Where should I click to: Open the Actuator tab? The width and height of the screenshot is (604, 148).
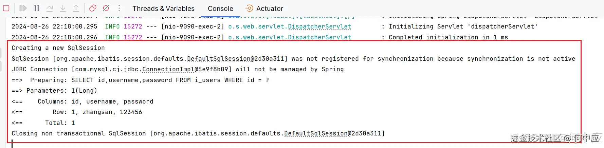(269, 8)
